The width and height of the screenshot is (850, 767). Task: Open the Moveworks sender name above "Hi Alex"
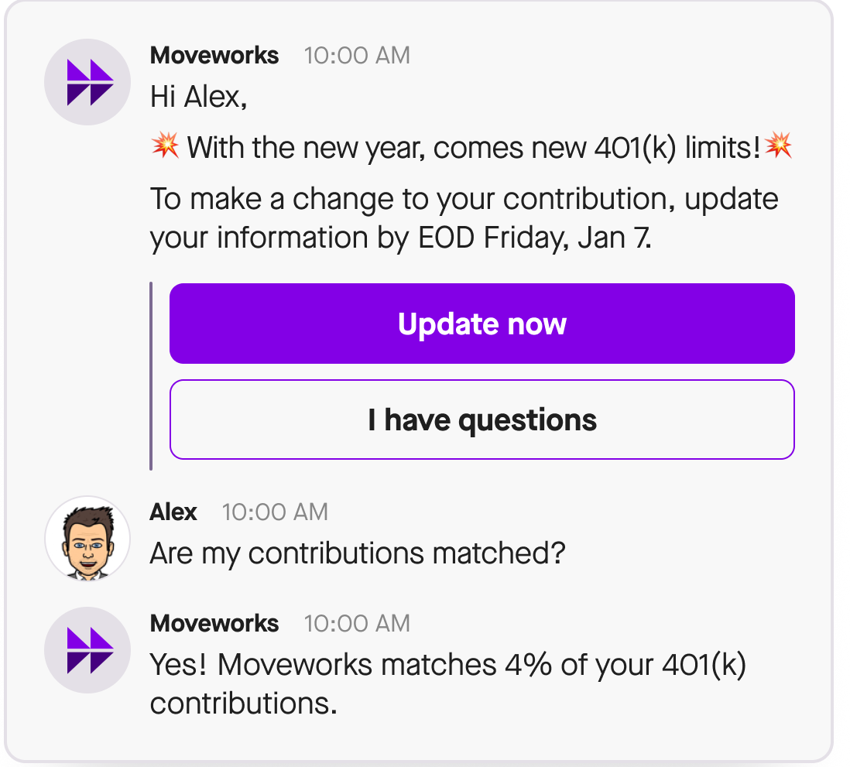click(214, 56)
